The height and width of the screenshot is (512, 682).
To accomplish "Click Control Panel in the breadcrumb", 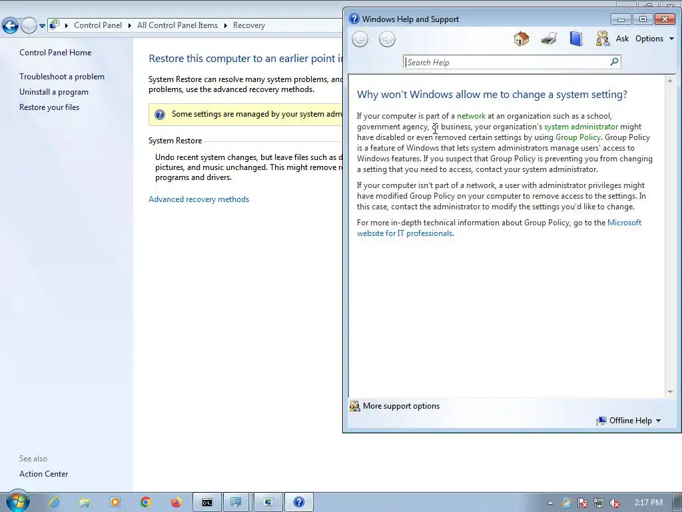I will point(98,25).
